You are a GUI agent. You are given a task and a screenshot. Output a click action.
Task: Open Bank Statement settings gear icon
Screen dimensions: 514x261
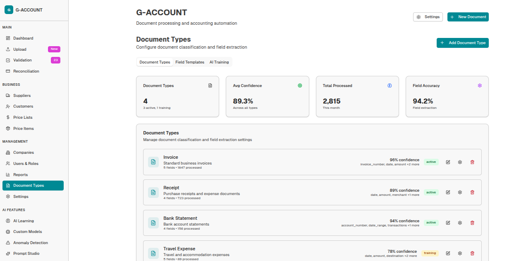tap(460, 223)
